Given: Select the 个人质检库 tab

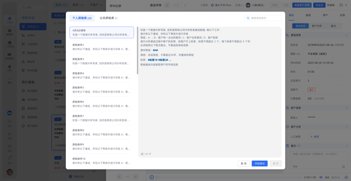Looking at the screenshot, I should [82, 18].
